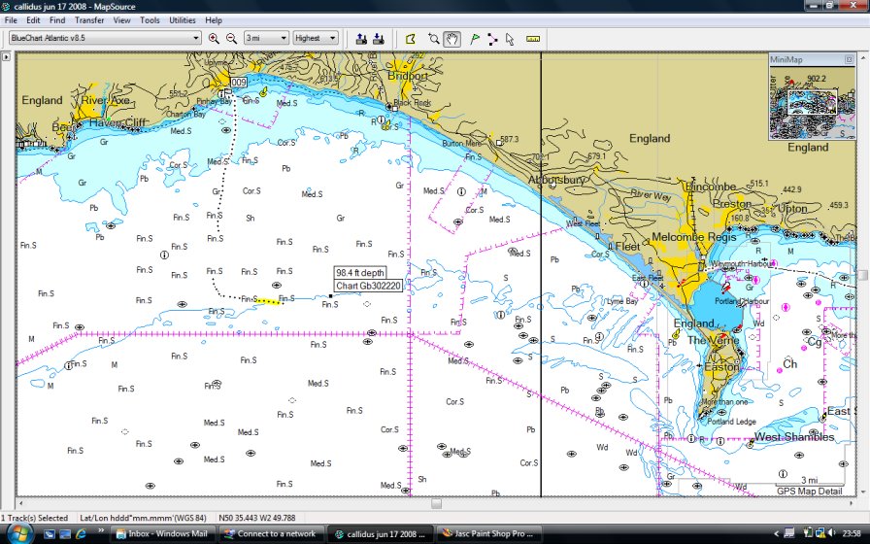This screenshot has height=544, width=870.
Task: Open the Windows Start button
Action: coord(18,533)
